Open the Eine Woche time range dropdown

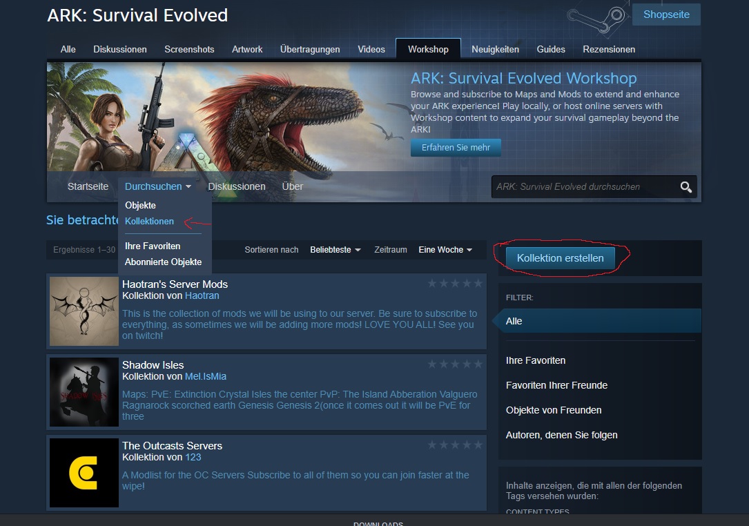[x=445, y=249]
